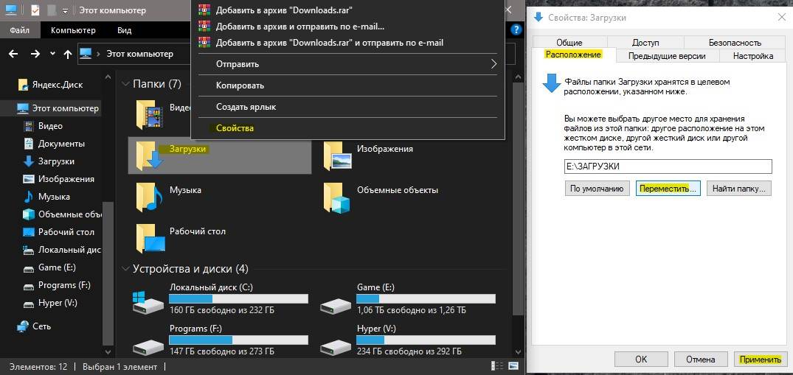Select Этот компьютер in the sidebar

click(58, 108)
